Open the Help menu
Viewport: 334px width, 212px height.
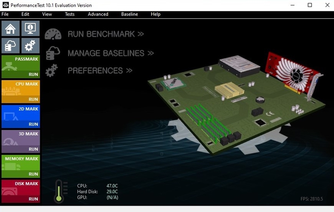click(x=155, y=14)
